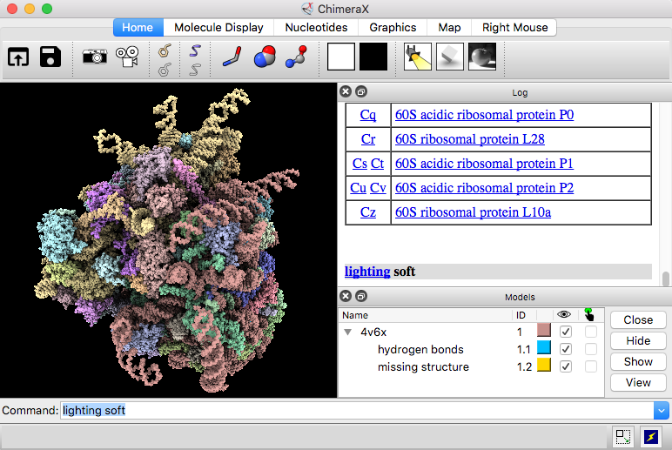Apply the full lighting sphere icon
This screenshot has height=450, width=672.
[482, 57]
